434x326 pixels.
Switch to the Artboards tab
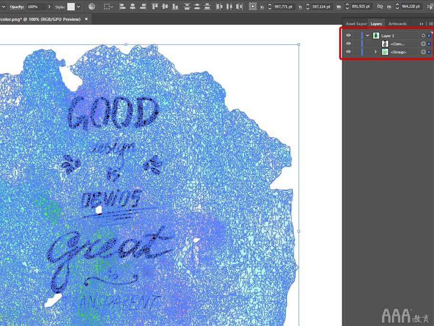coord(397,24)
